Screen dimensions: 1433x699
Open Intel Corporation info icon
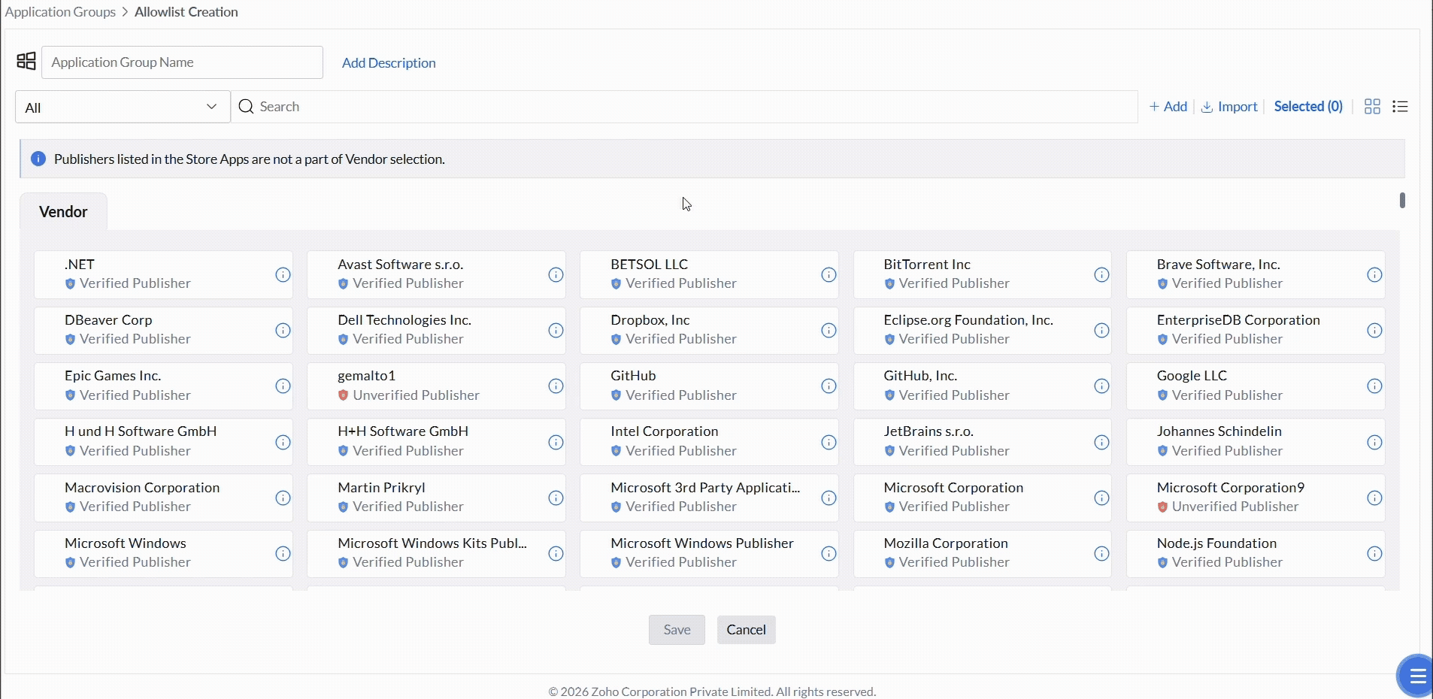point(829,442)
